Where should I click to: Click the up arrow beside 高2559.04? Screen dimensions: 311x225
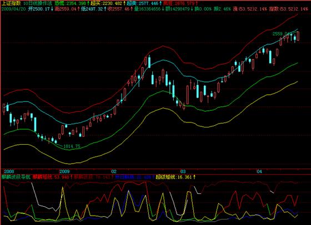click(78, 9)
